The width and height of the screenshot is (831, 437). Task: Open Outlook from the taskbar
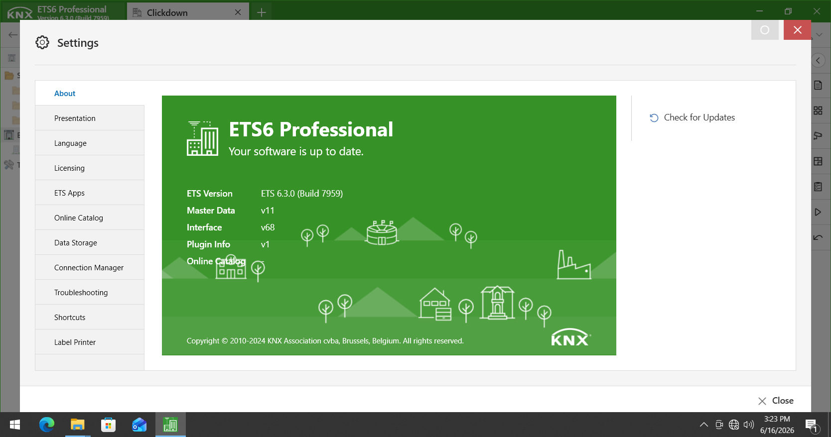click(x=139, y=425)
